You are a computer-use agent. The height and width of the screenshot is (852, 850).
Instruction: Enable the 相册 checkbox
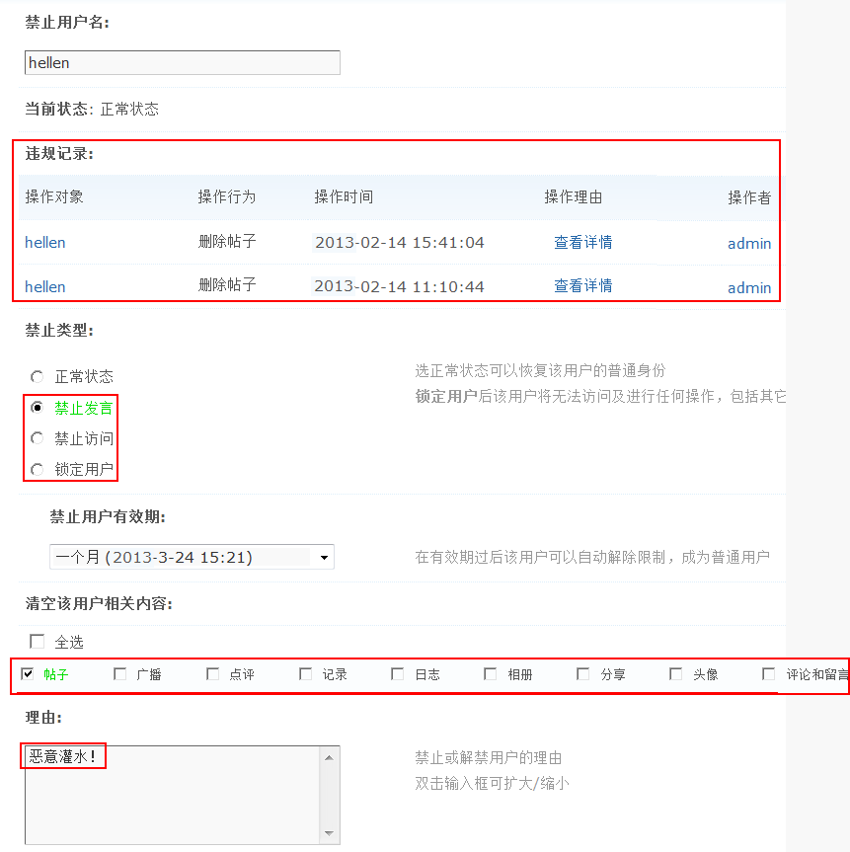click(491, 674)
